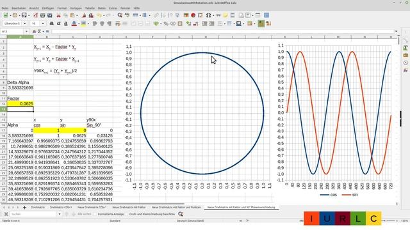
Task: Apply underline formatting icon
Action: tap(65, 24)
